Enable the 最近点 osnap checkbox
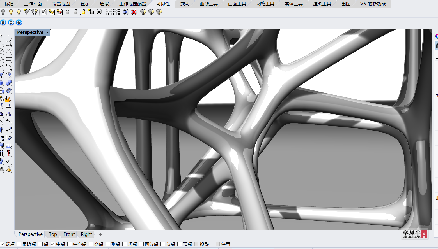 tap(19, 244)
